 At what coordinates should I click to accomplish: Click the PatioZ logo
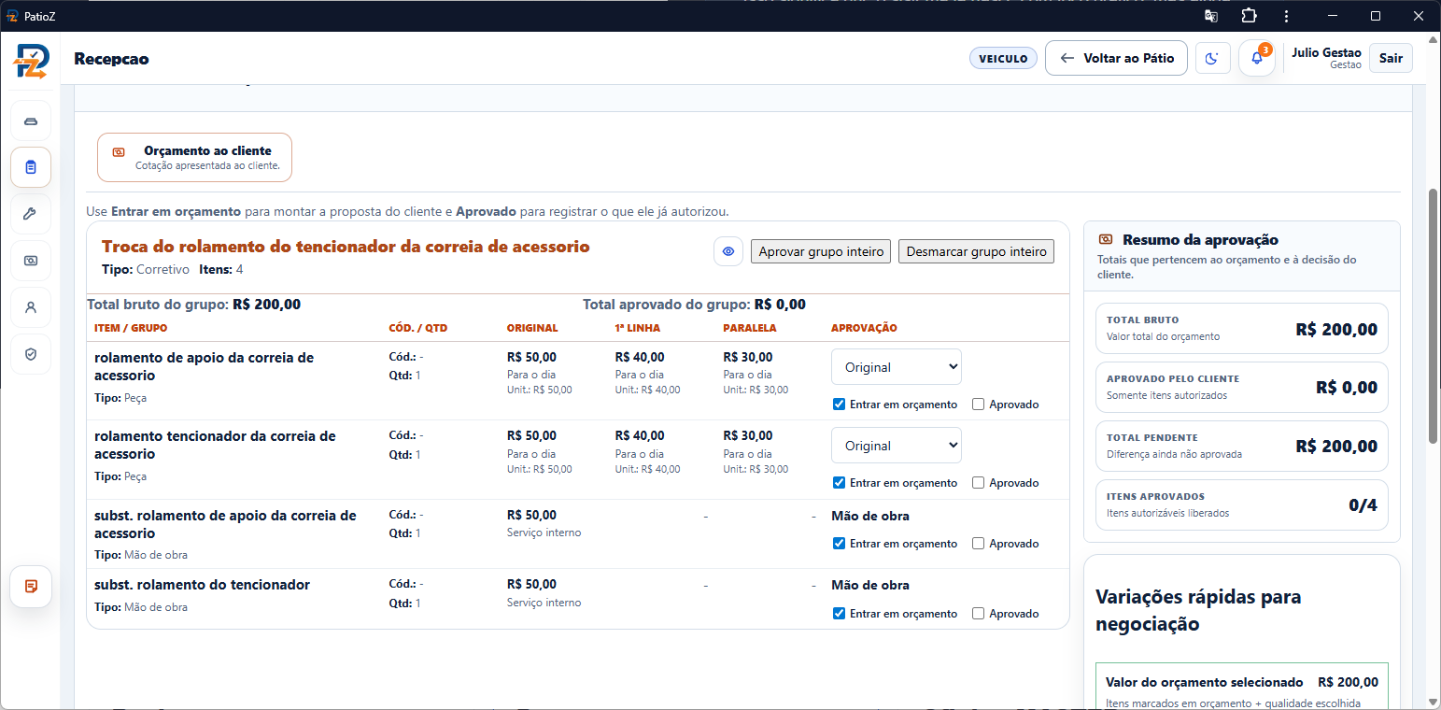coord(30,60)
